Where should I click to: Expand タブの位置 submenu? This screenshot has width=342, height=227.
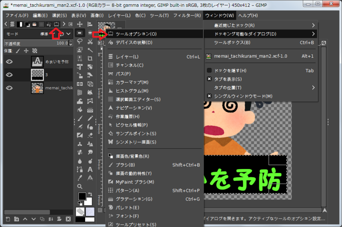click(x=261, y=87)
